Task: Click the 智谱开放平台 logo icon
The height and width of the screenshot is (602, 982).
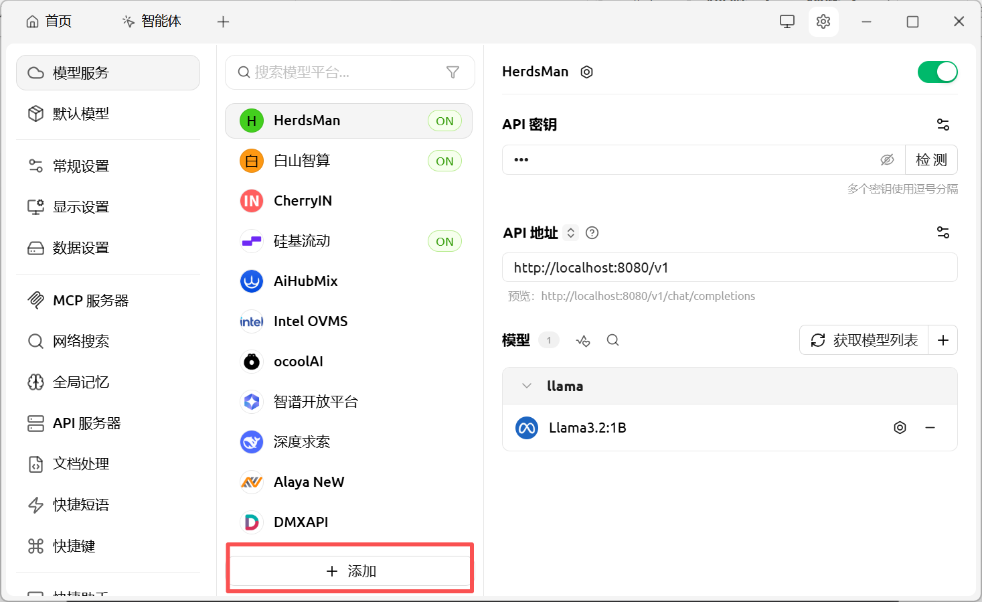Action: [x=252, y=402]
